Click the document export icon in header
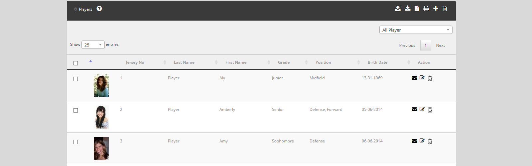The width and height of the screenshot is (532, 166). (417, 9)
